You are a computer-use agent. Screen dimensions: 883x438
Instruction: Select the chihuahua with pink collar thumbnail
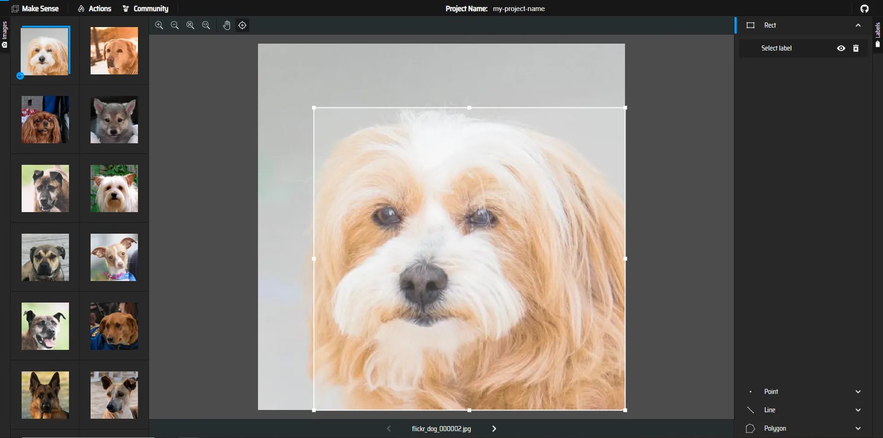114,257
